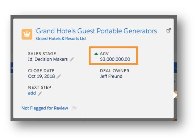Viewport: 196px width, 137px height.
Task: Click the orange crown opportunity icon
Action: coord(27,34)
